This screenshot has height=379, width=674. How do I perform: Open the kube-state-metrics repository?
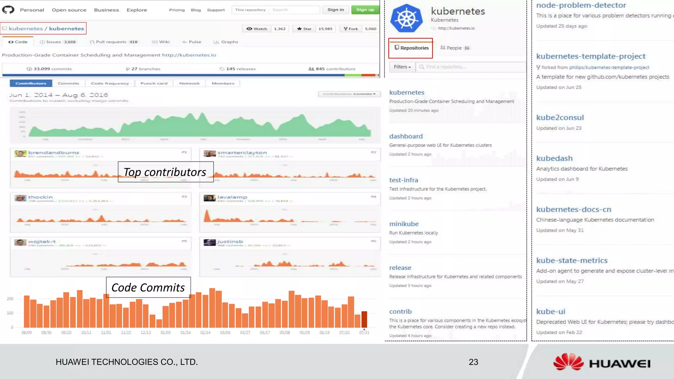(572, 260)
